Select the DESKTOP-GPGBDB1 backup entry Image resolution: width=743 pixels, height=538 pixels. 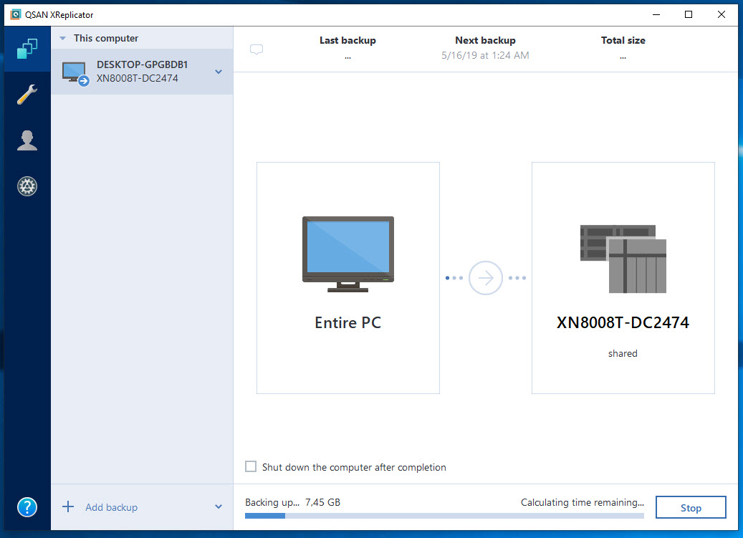(142, 72)
